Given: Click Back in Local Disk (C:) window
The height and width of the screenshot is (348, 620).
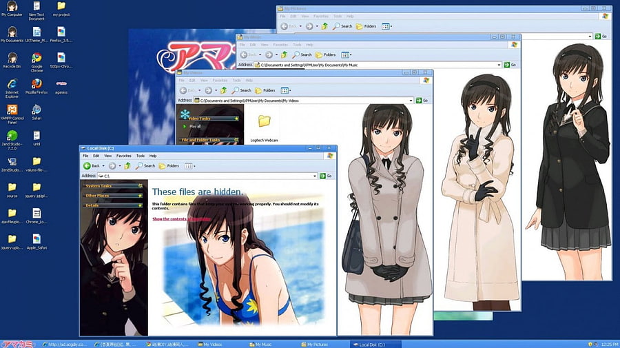Looking at the screenshot, I should click(92, 165).
